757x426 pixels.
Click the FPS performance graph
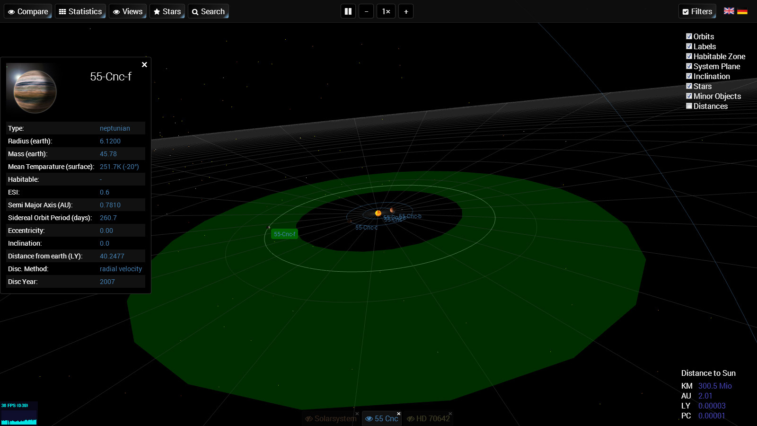point(19,413)
